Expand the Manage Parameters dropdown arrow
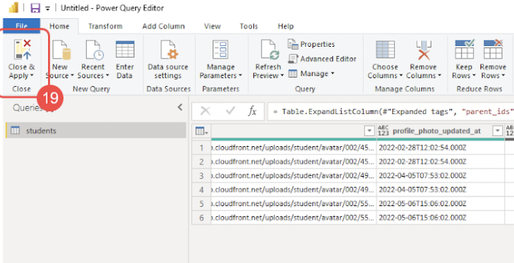Viewport: 514px width, 263px height. point(240,76)
